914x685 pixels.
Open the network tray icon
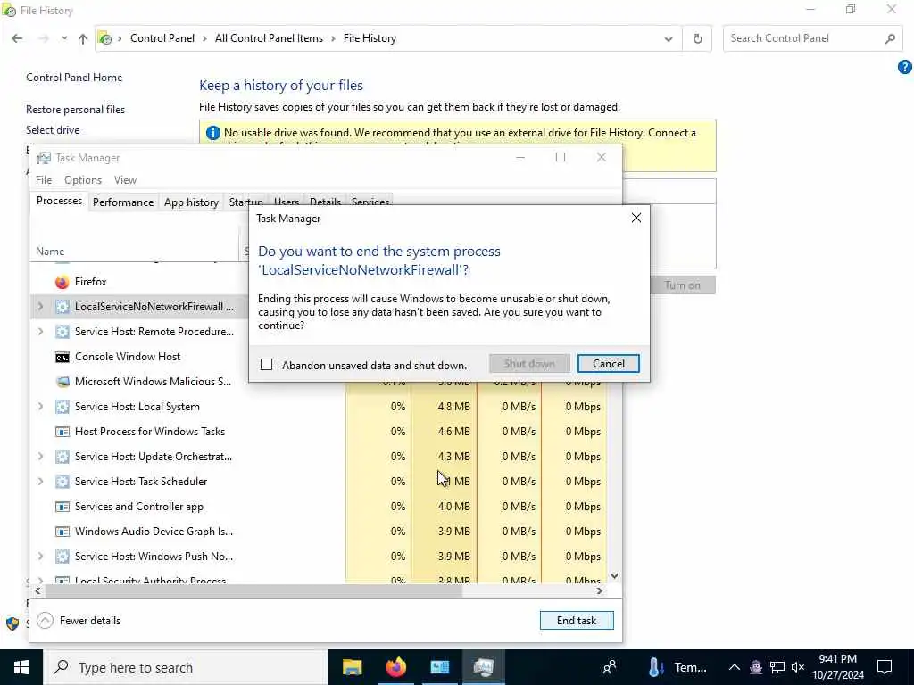click(777, 667)
